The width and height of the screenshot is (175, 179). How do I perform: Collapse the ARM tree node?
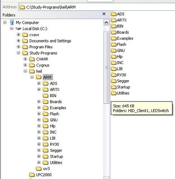(32, 77)
